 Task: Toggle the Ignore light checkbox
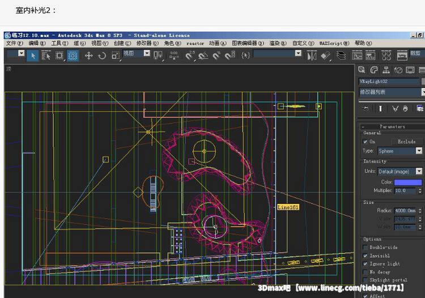[x=365, y=264]
